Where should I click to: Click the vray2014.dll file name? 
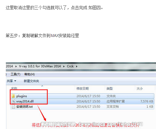[x=25, y=101]
